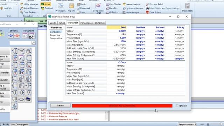Click inside the Model Palette search field
224x126 pixels.
tap(20, 43)
